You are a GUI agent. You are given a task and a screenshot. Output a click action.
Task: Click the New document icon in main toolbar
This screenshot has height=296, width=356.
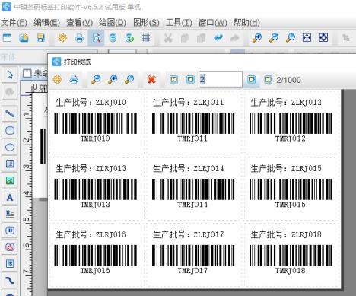7,38
